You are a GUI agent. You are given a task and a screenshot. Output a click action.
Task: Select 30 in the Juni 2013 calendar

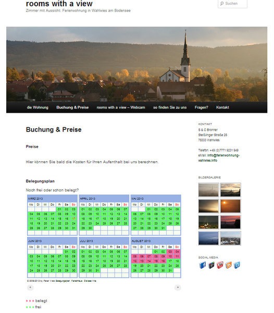[x=73, y=270]
